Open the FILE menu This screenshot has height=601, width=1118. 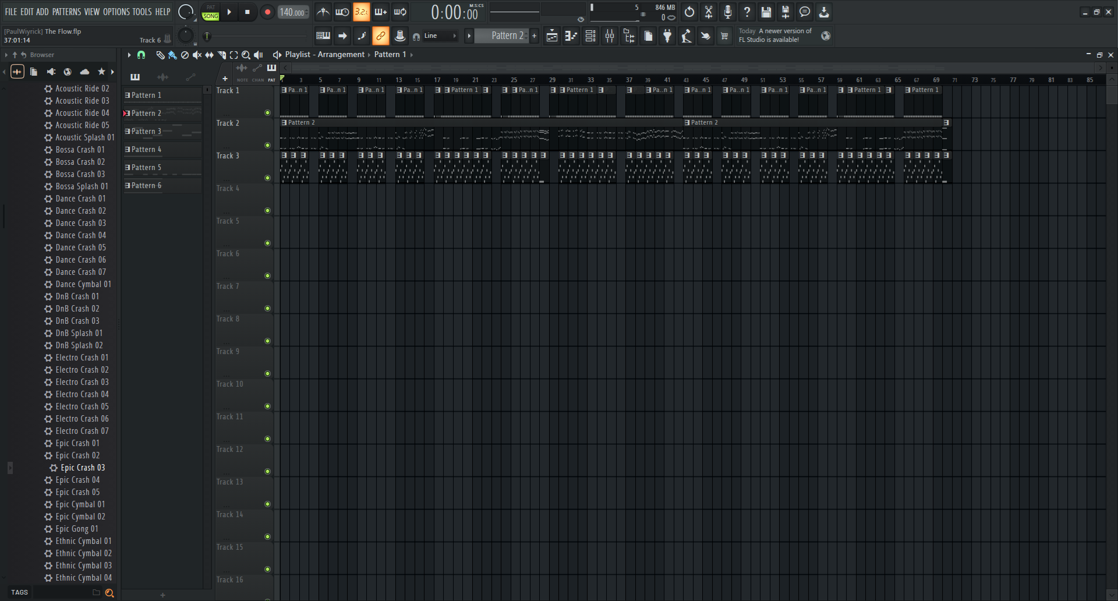tap(11, 12)
